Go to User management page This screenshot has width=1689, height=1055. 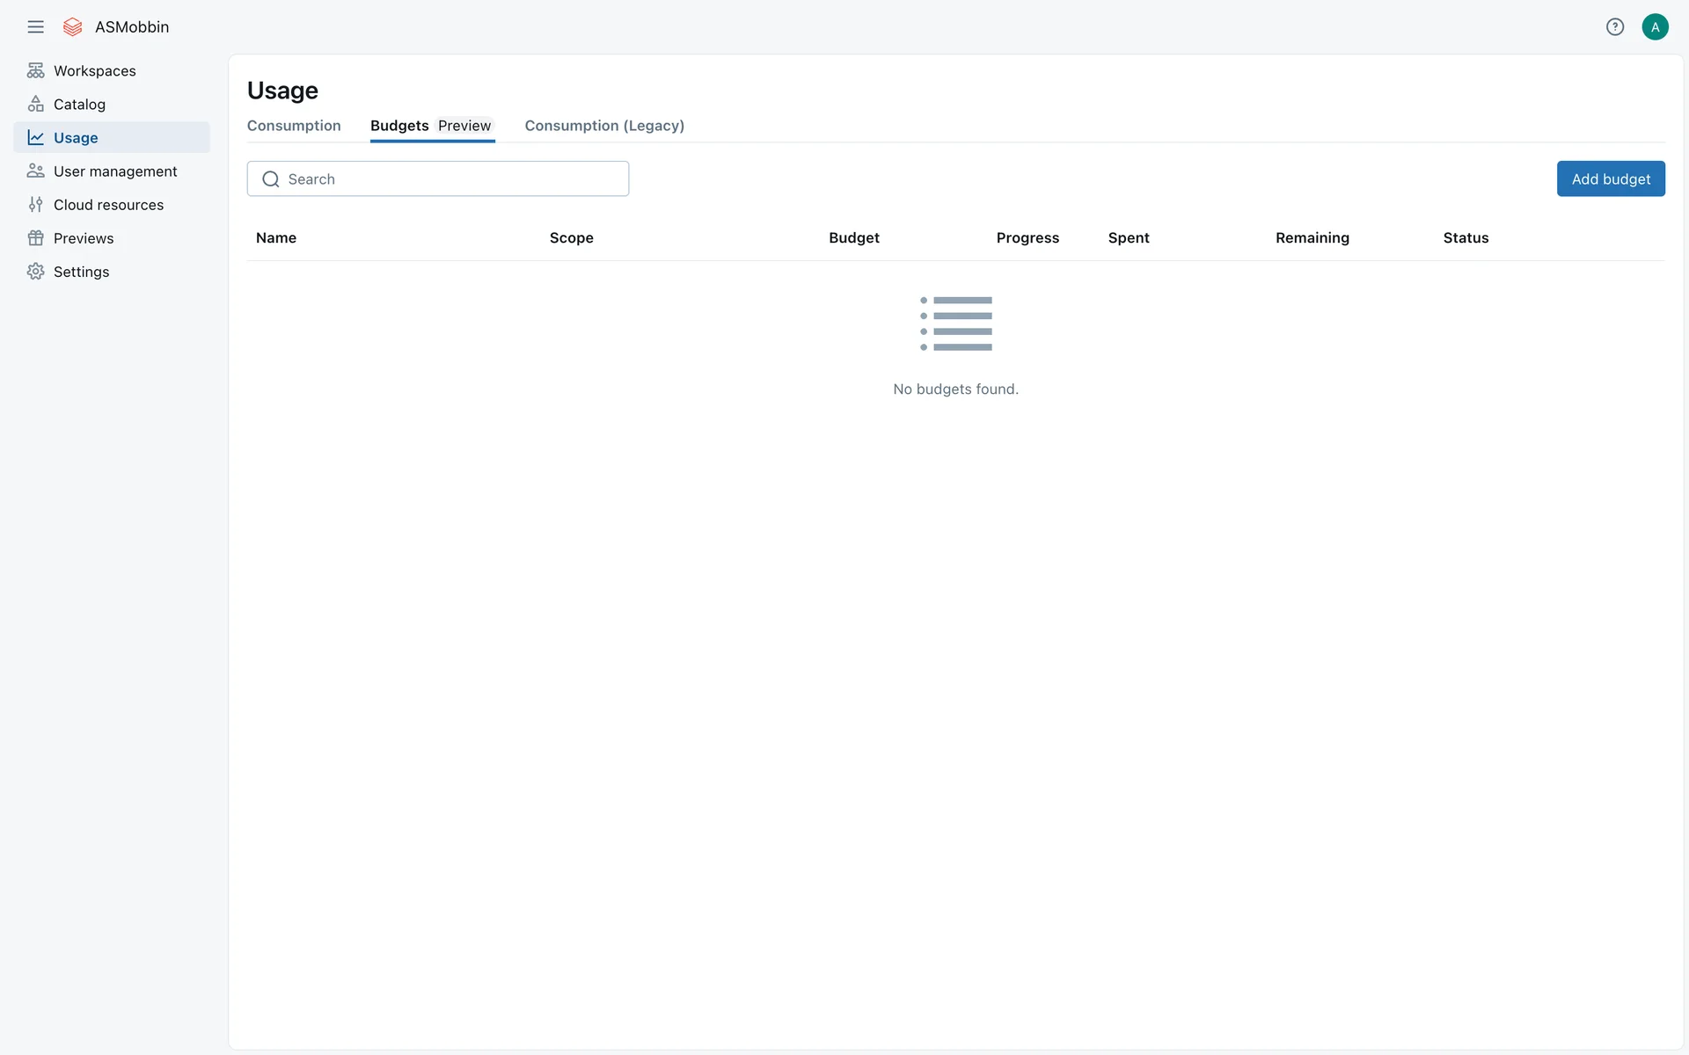(x=115, y=171)
